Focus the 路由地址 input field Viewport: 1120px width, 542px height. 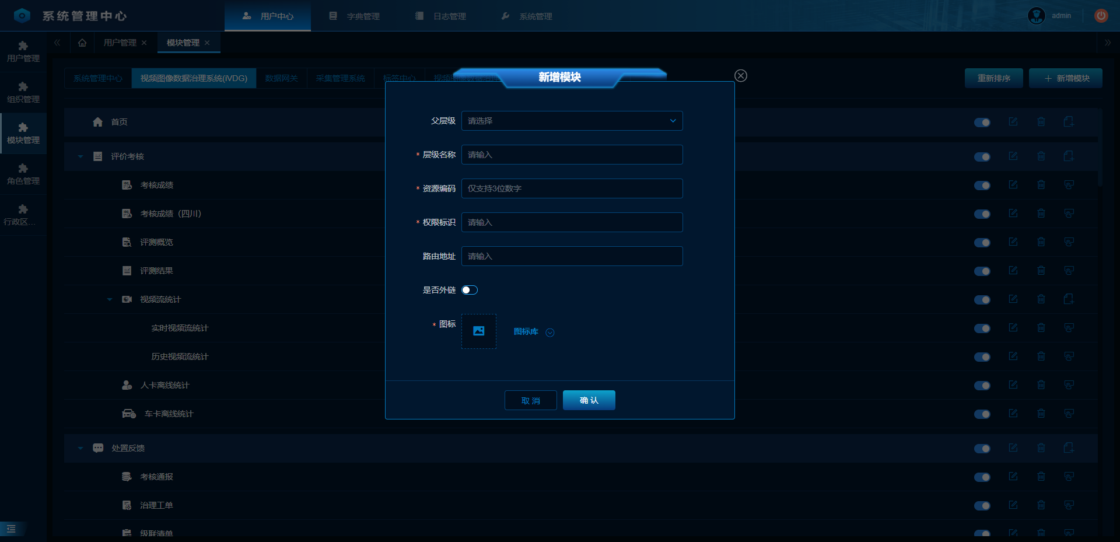(x=572, y=256)
